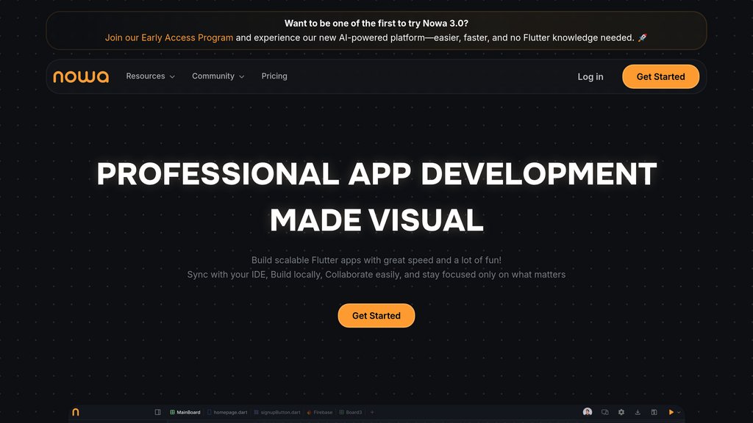Open the Join our Early Access Program link
Viewport: 753px width, 423px height.
coord(168,37)
